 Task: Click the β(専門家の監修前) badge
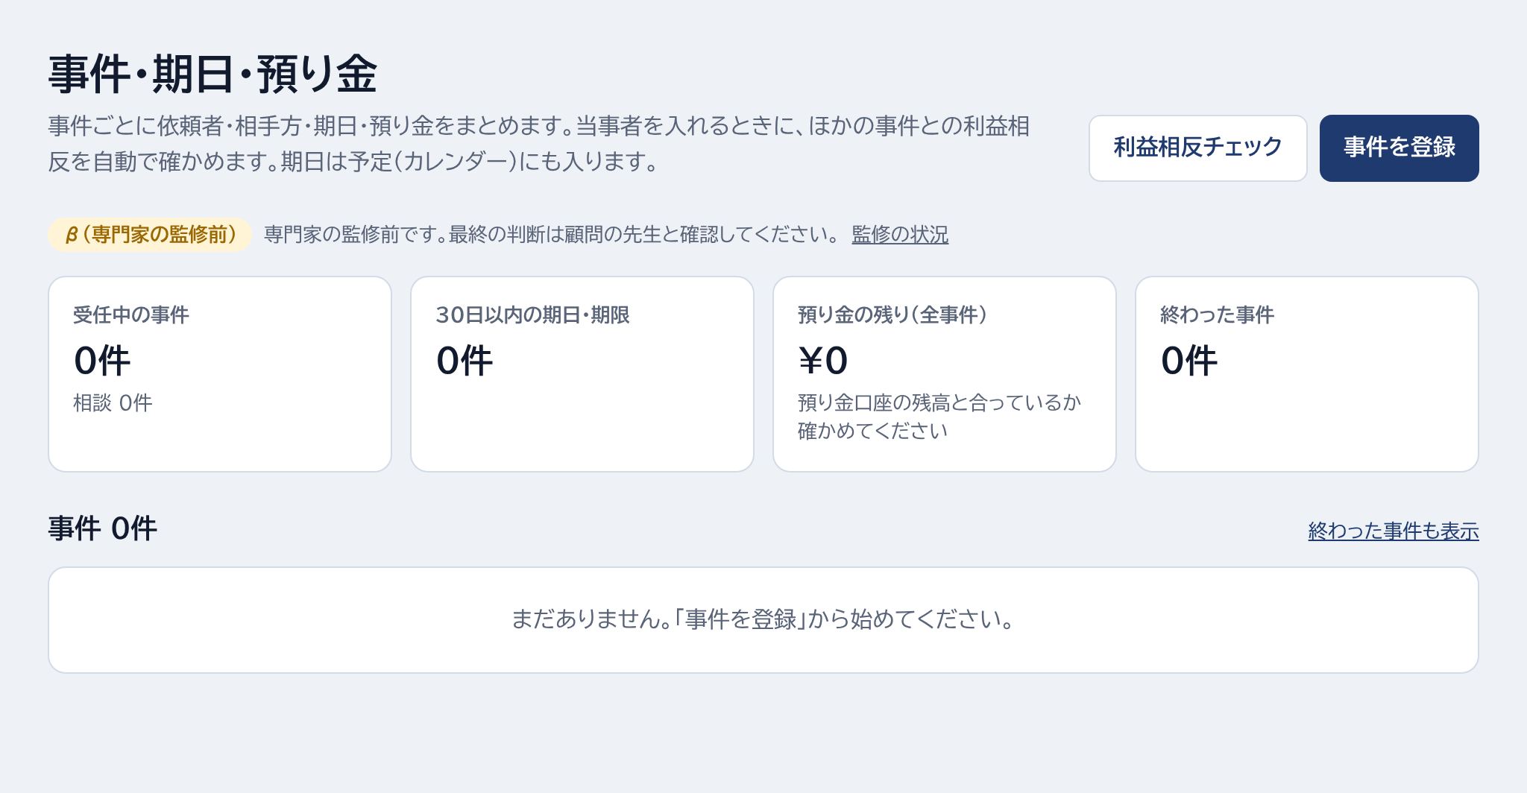[150, 235]
